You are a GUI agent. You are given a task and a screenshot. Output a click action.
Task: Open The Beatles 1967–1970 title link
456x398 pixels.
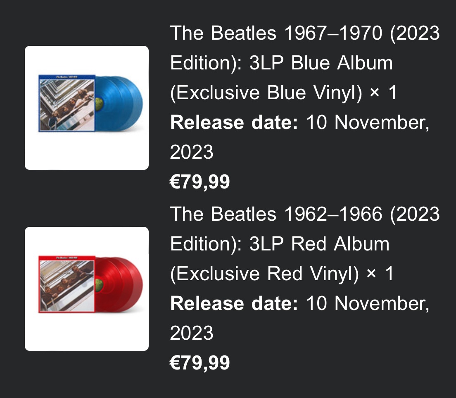[305, 62]
